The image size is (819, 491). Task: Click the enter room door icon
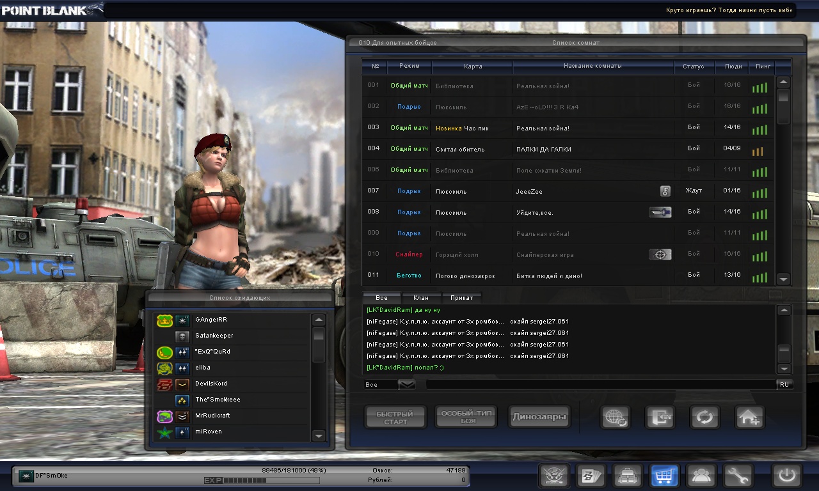coord(660,417)
